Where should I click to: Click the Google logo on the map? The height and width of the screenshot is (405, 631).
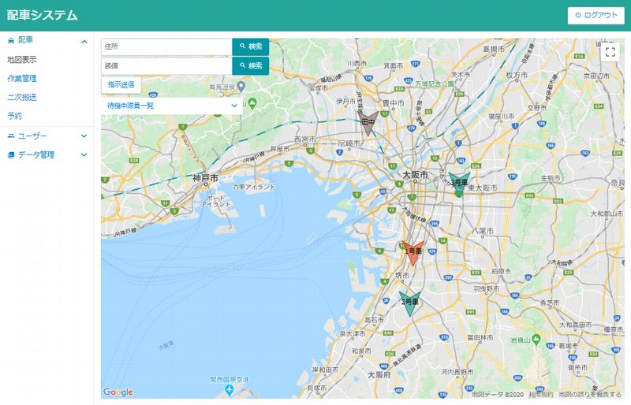pyautogui.click(x=118, y=392)
